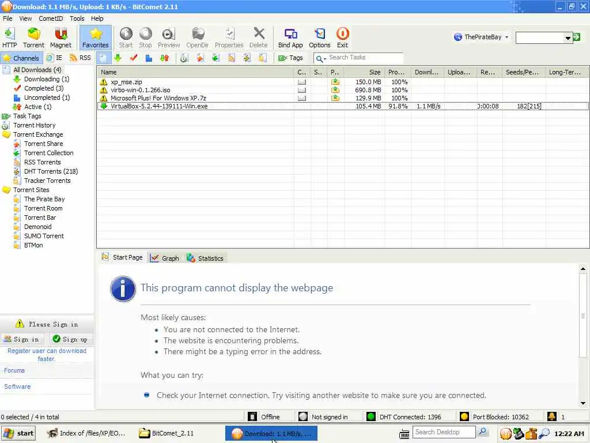Click the RSS torrents filter icon
This screenshot has width=590, height=443.
tap(231, 58)
